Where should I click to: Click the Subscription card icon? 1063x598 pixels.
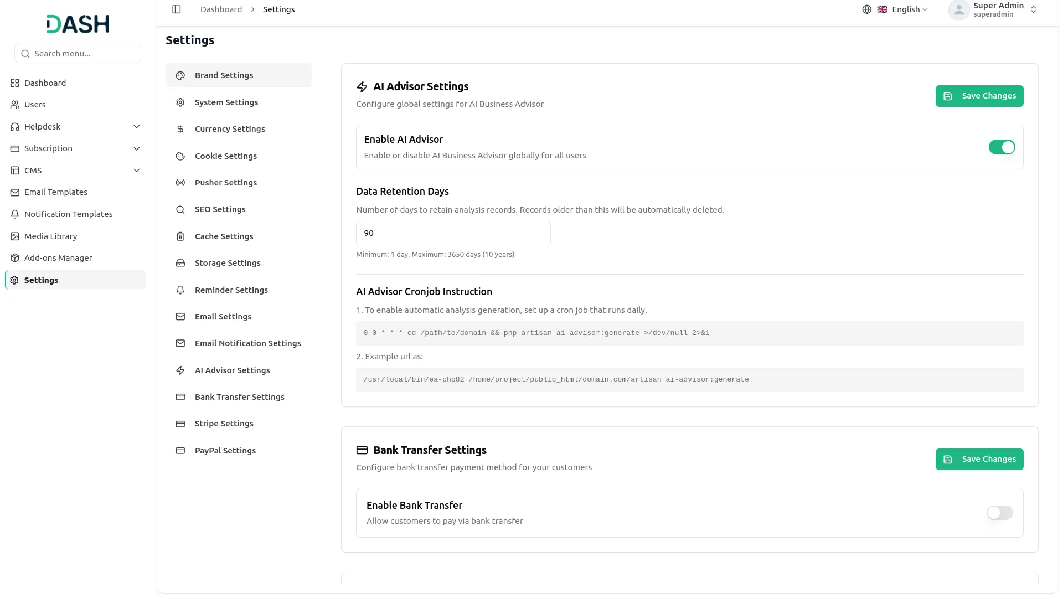(15, 148)
